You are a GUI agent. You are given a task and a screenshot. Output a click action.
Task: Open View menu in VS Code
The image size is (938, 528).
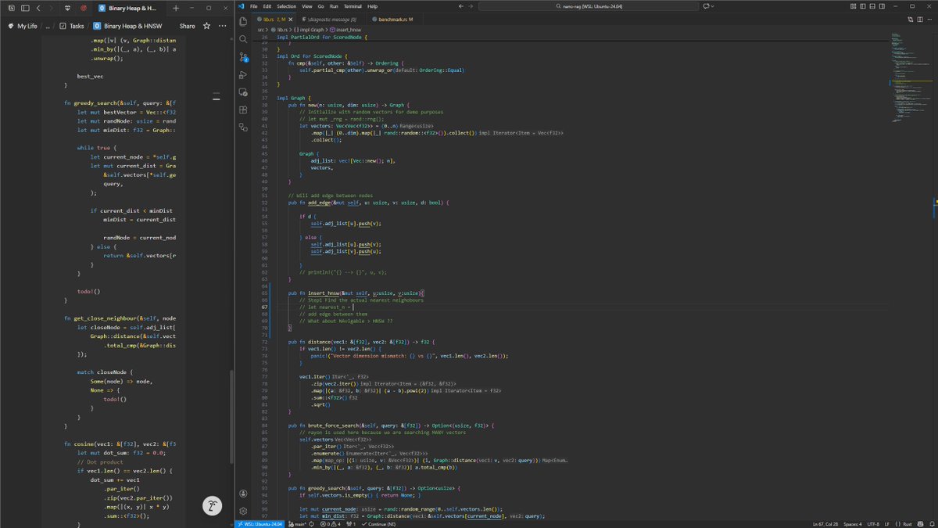pos(307,6)
